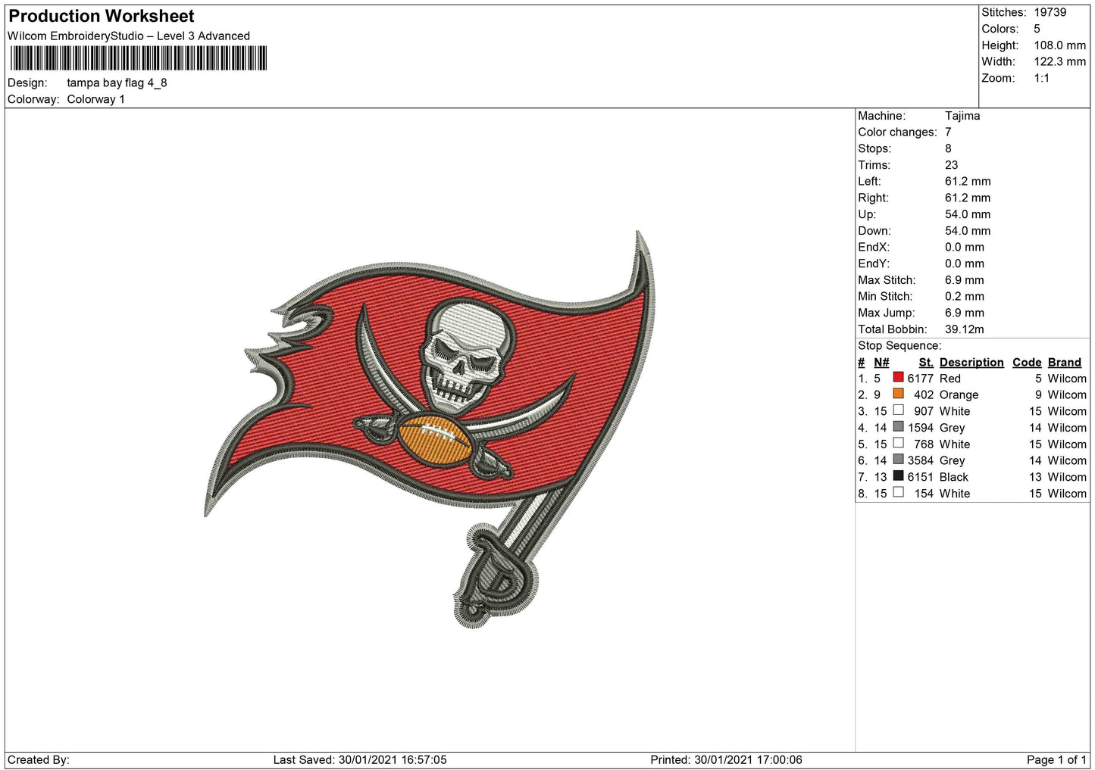Click the Trims value '23'
The width and height of the screenshot is (1095, 770).
pos(952,165)
